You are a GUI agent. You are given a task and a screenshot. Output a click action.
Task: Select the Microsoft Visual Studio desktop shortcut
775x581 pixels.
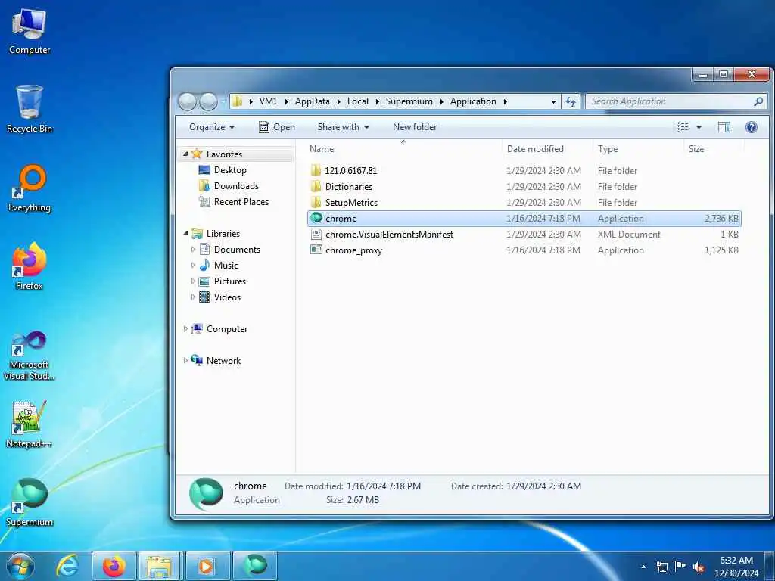[x=30, y=356]
